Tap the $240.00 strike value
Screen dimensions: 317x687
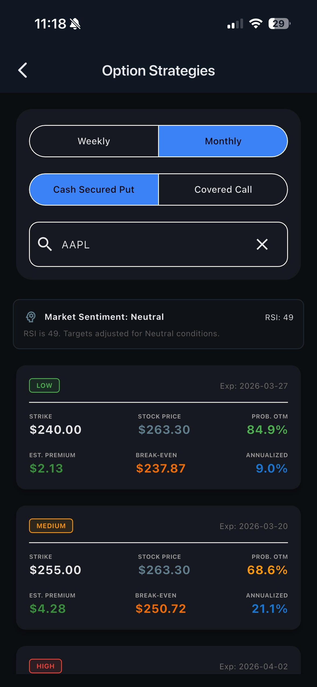[x=55, y=430]
